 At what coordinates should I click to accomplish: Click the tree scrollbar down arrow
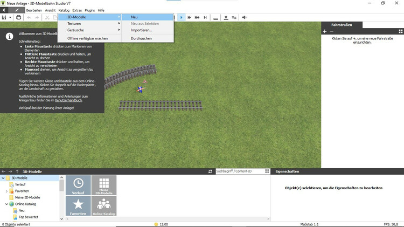coord(61,219)
